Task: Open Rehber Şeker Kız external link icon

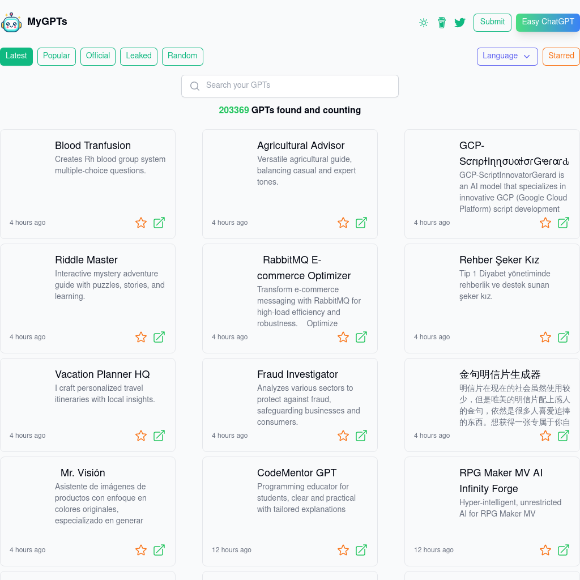Action: [564, 337]
